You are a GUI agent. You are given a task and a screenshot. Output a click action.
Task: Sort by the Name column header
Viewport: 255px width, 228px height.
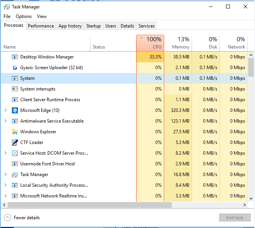pyautogui.click(x=46, y=43)
